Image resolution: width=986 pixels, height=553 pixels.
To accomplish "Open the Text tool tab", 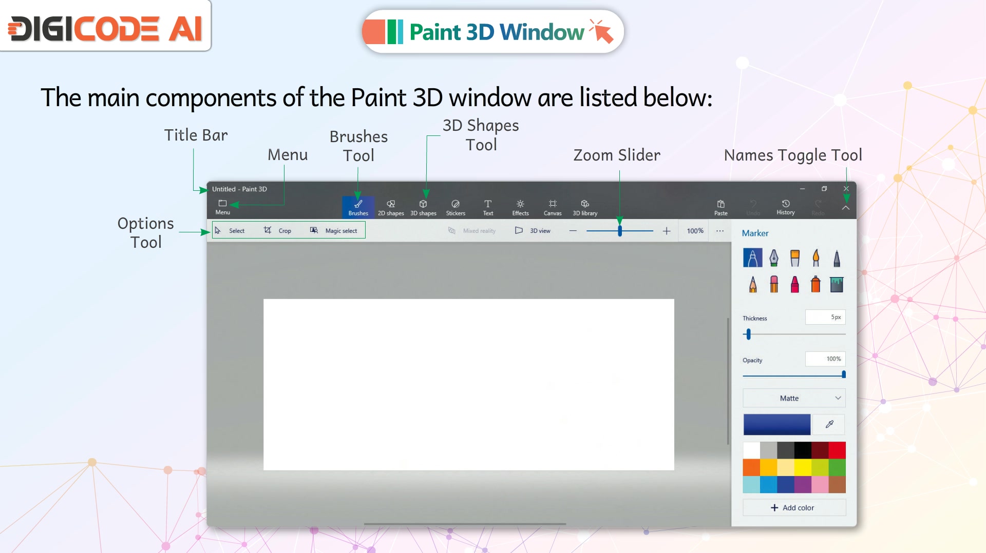I will point(488,208).
